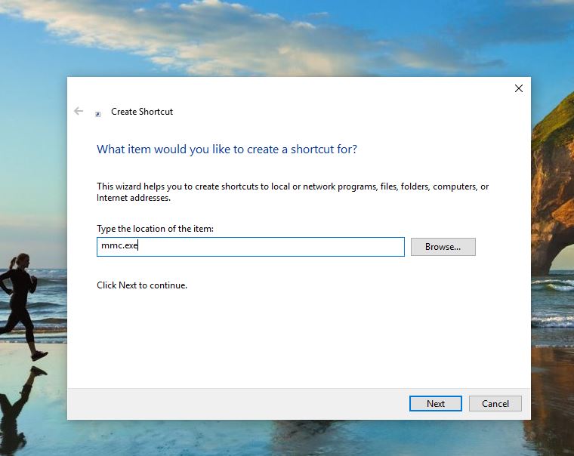This screenshot has width=574, height=456.
Task: Click the mmc.exe text in location field
Action: pyautogui.click(x=119, y=246)
